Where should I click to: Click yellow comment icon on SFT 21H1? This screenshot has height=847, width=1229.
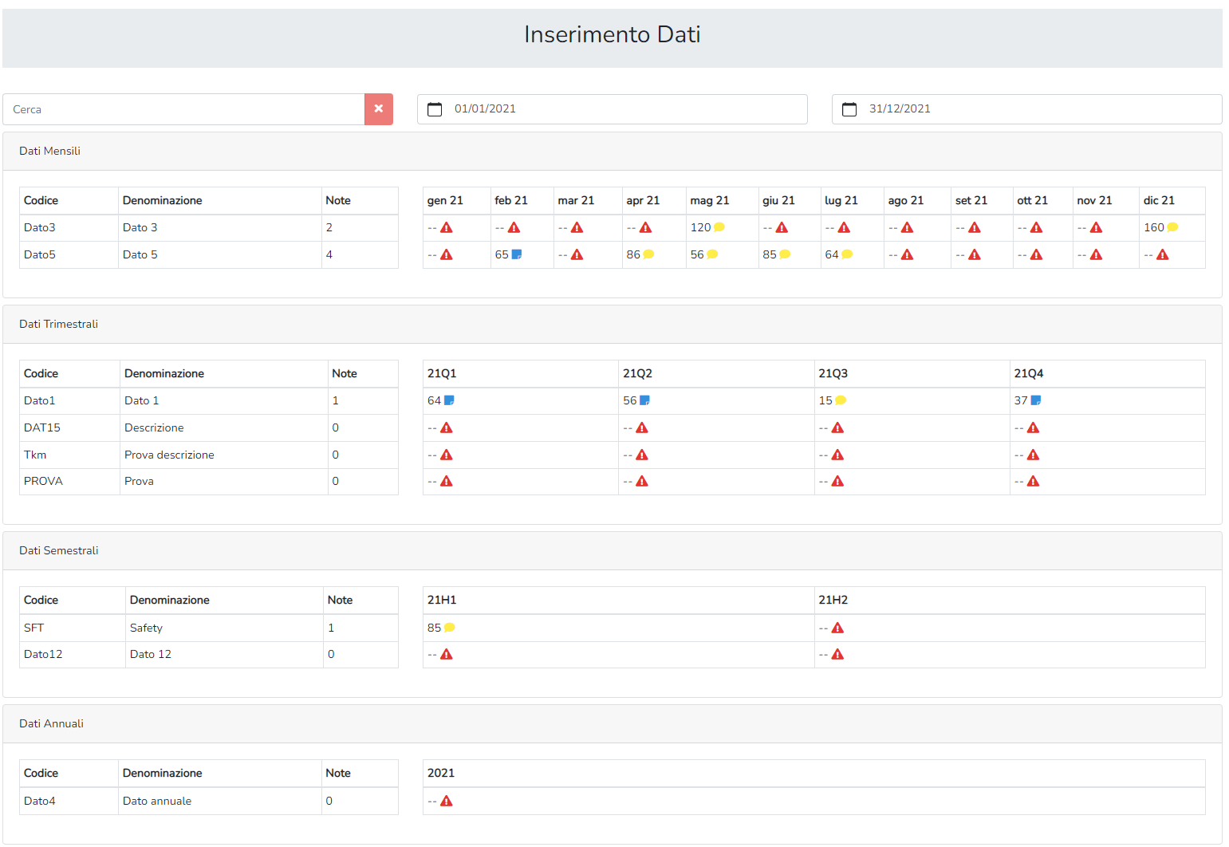pyautogui.click(x=450, y=628)
